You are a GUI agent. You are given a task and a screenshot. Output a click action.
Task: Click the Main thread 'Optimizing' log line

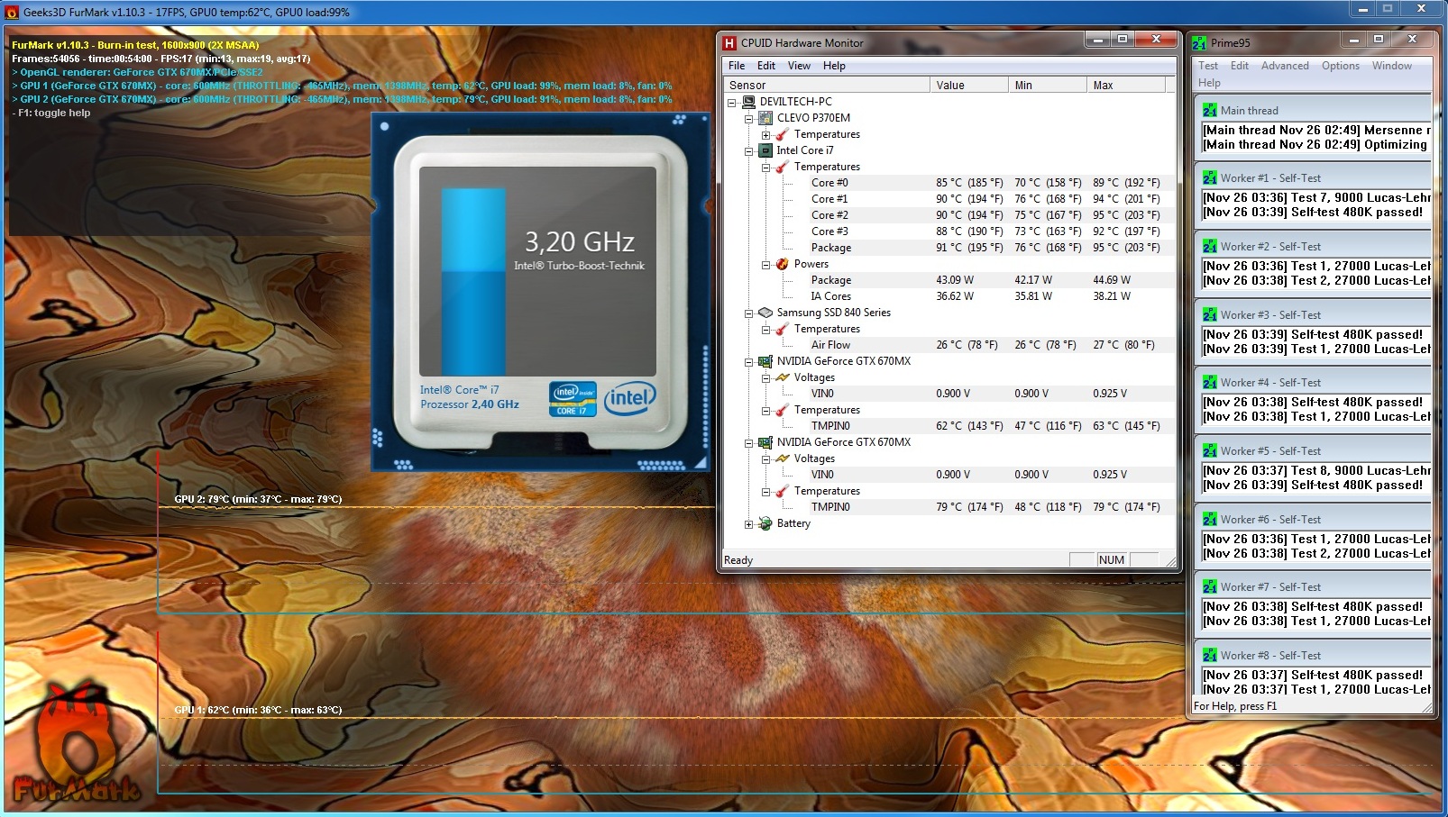point(1315,144)
